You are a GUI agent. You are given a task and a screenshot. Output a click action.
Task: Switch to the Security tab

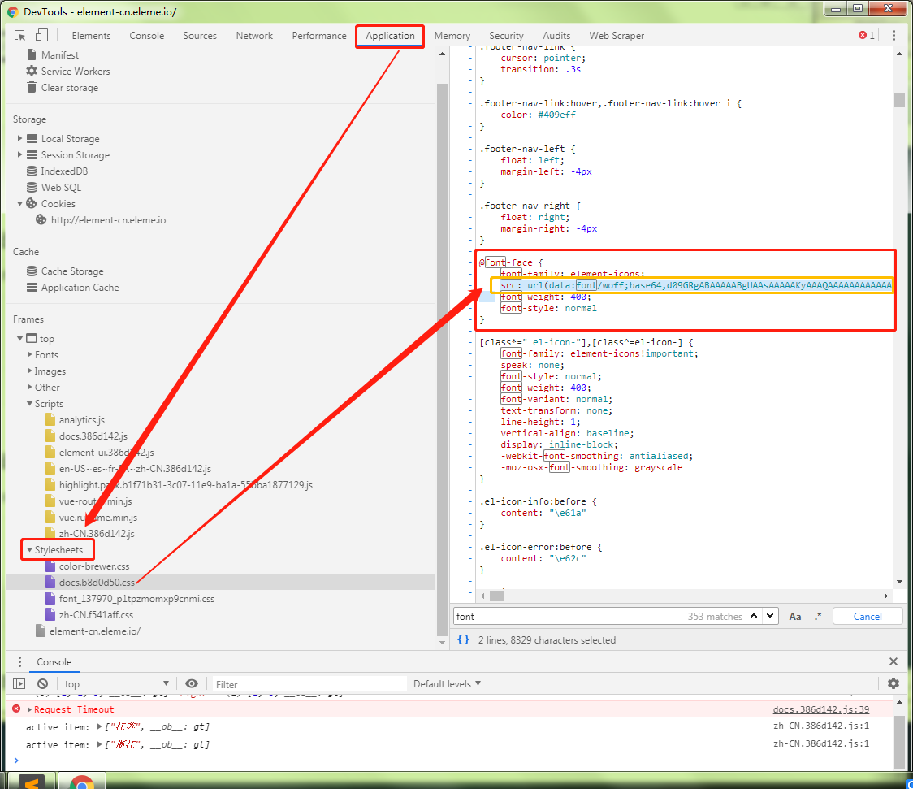point(506,36)
